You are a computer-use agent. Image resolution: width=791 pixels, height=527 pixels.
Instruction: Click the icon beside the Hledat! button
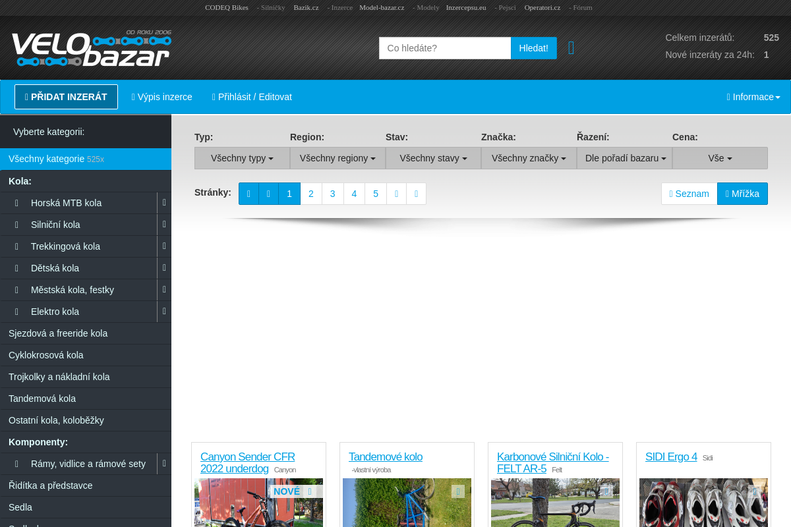point(571,48)
